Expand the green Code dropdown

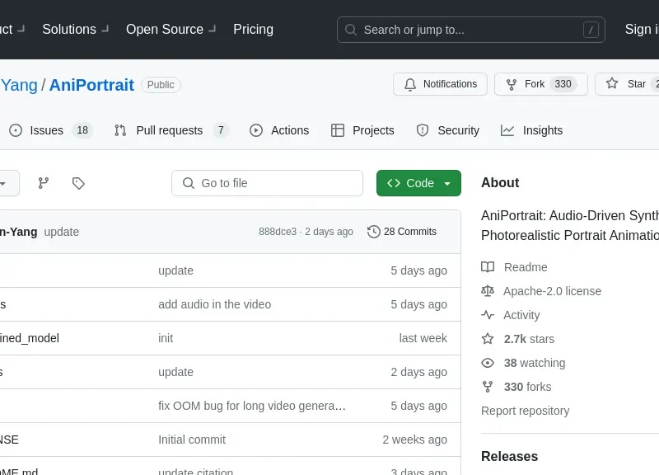(x=418, y=183)
